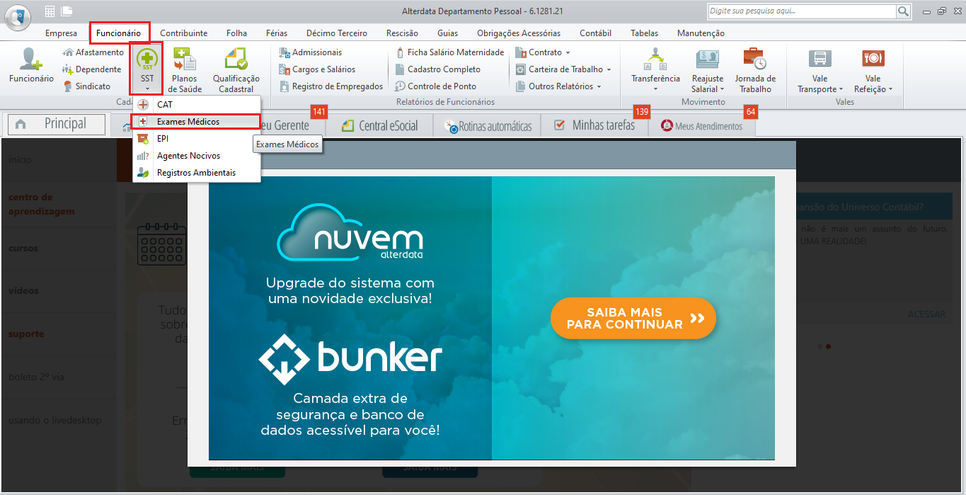This screenshot has height=495, width=966.
Task: Focus the Digite sua pesquisa aqui search field
Action: click(802, 11)
